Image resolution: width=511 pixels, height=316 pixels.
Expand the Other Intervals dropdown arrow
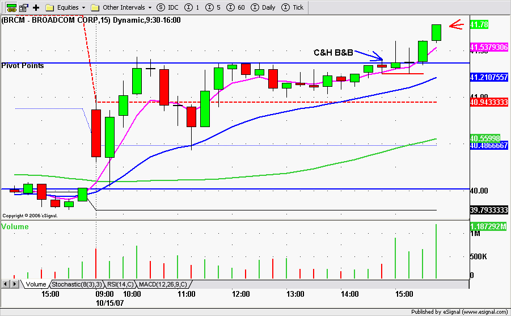coord(150,8)
